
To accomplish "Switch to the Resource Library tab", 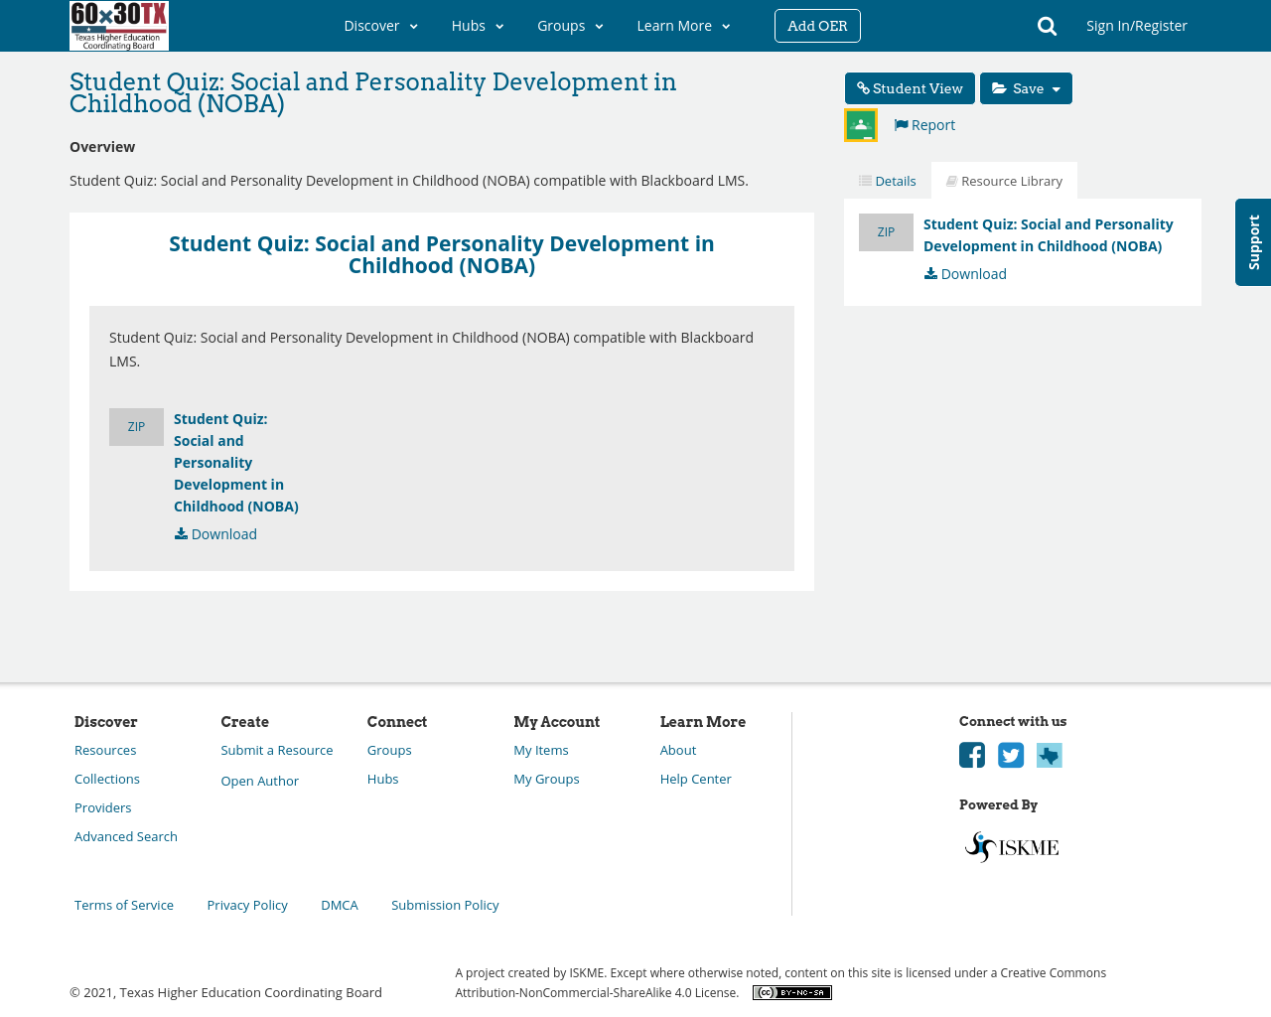I will pos(1003,179).
